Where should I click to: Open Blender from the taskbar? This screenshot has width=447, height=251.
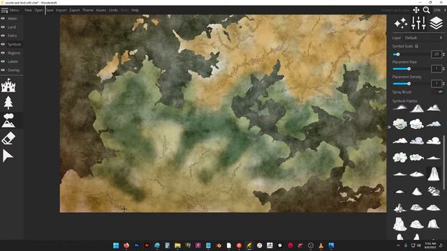tap(219, 245)
